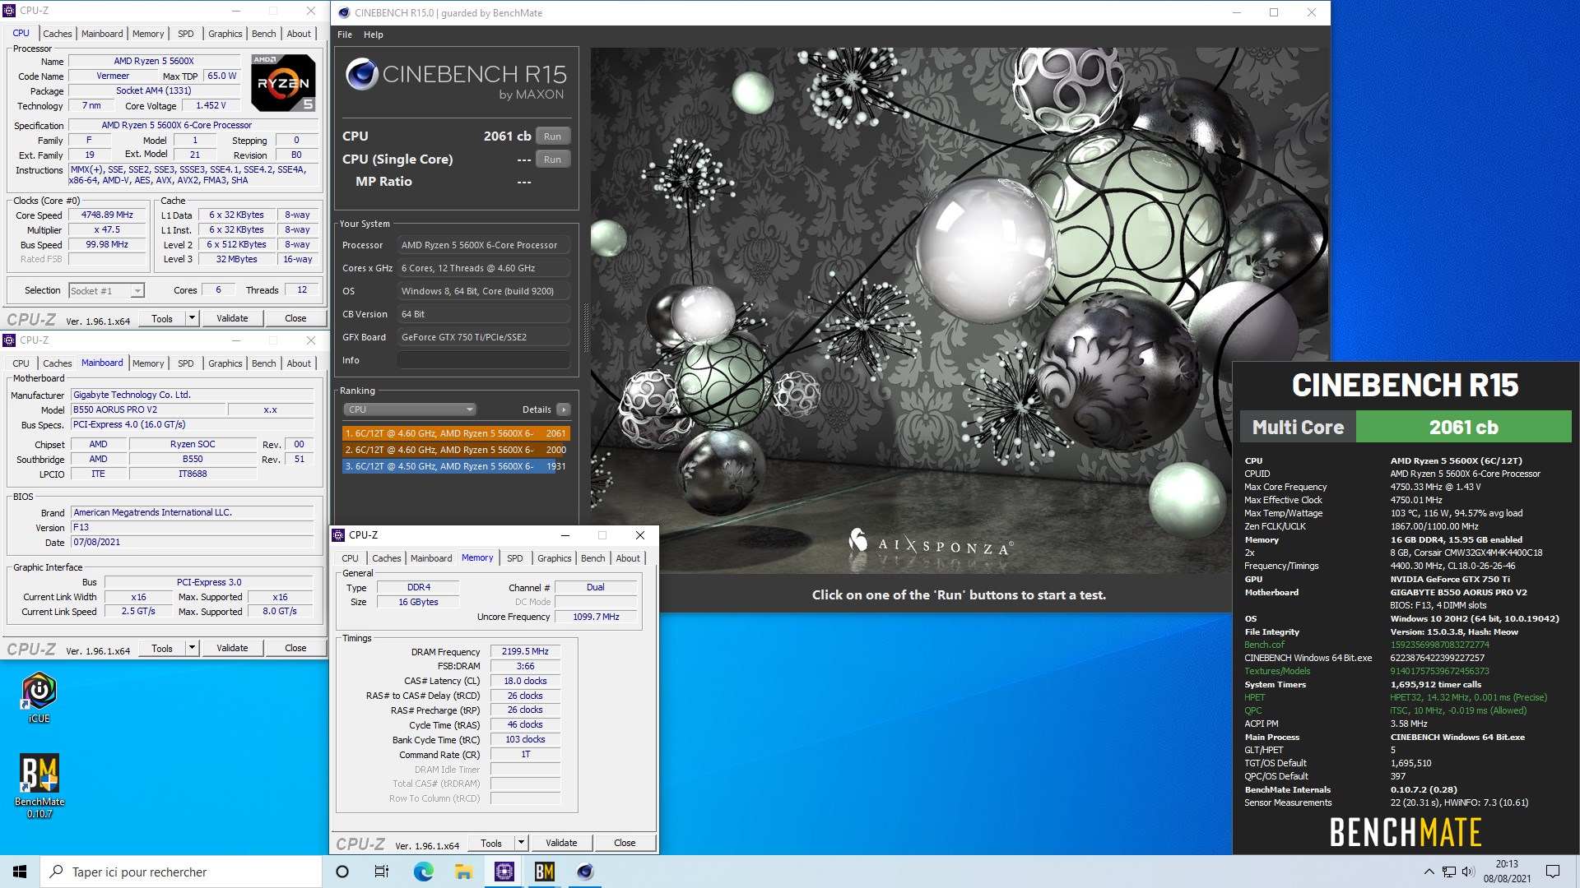Image resolution: width=1580 pixels, height=888 pixels.
Task: Open Ranking Details arrow button
Action: [x=564, y=409]
